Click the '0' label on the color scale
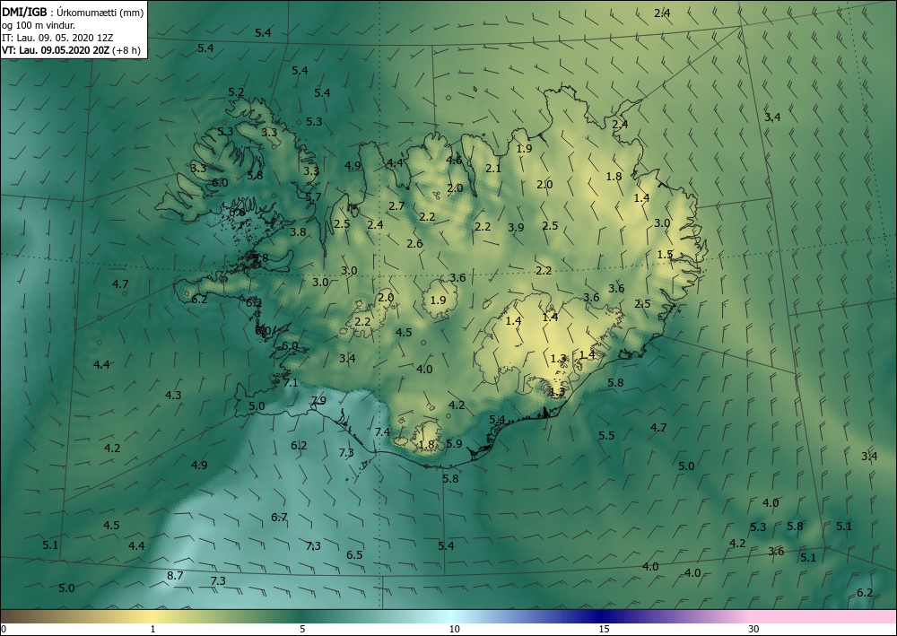Screen dimensions: 897x636 [4, 629]
